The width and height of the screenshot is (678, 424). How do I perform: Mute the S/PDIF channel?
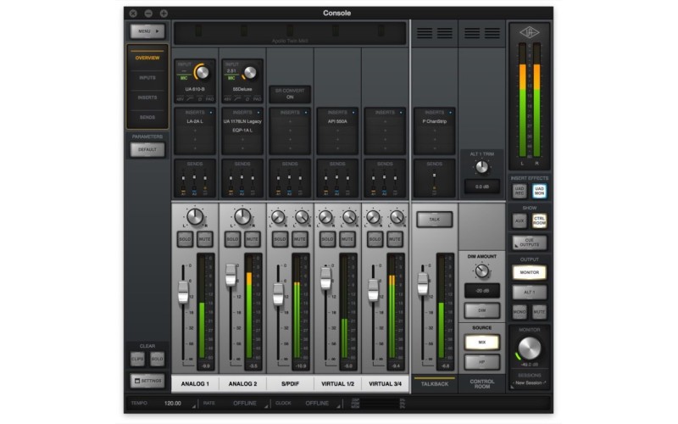[300, 239]
